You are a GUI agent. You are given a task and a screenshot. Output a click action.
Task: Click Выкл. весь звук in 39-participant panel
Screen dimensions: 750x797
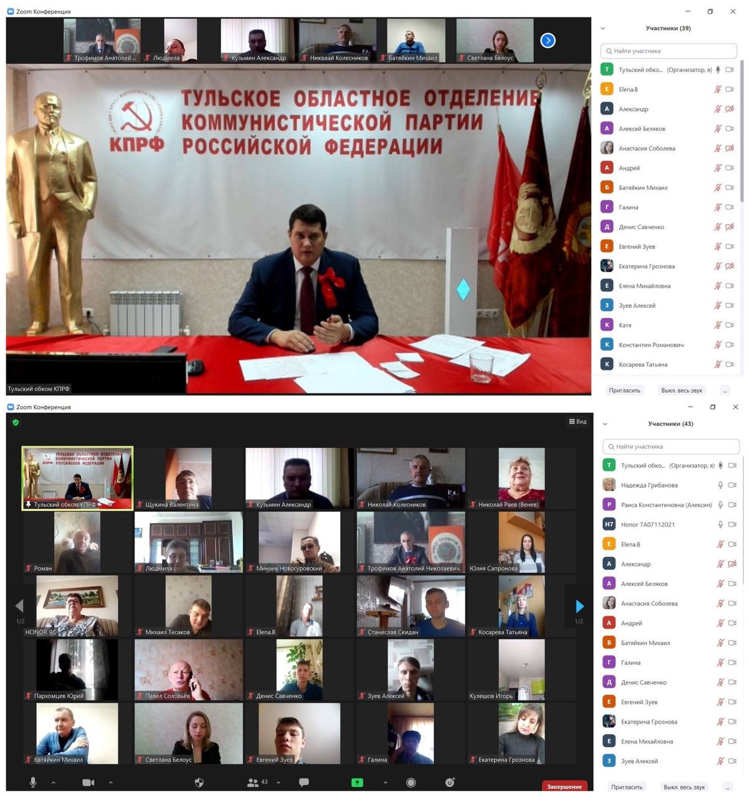[x=681, y=390]
